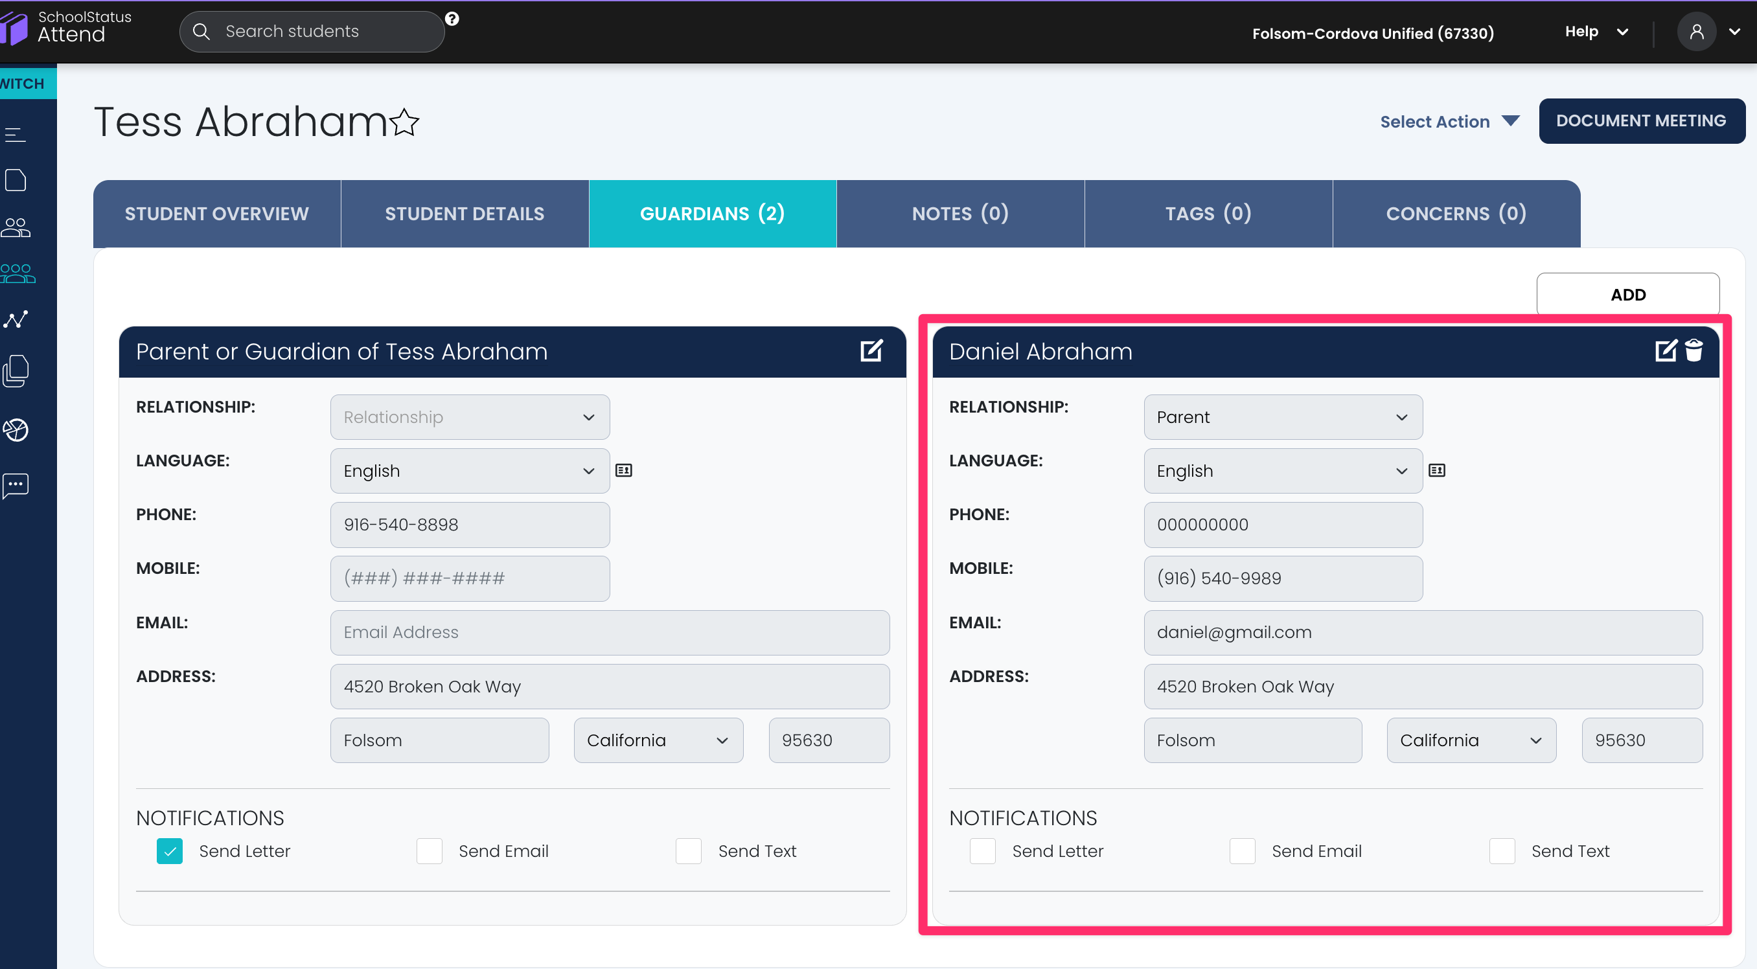Open the analytics line-chart sidebar icon

(16, 319)
